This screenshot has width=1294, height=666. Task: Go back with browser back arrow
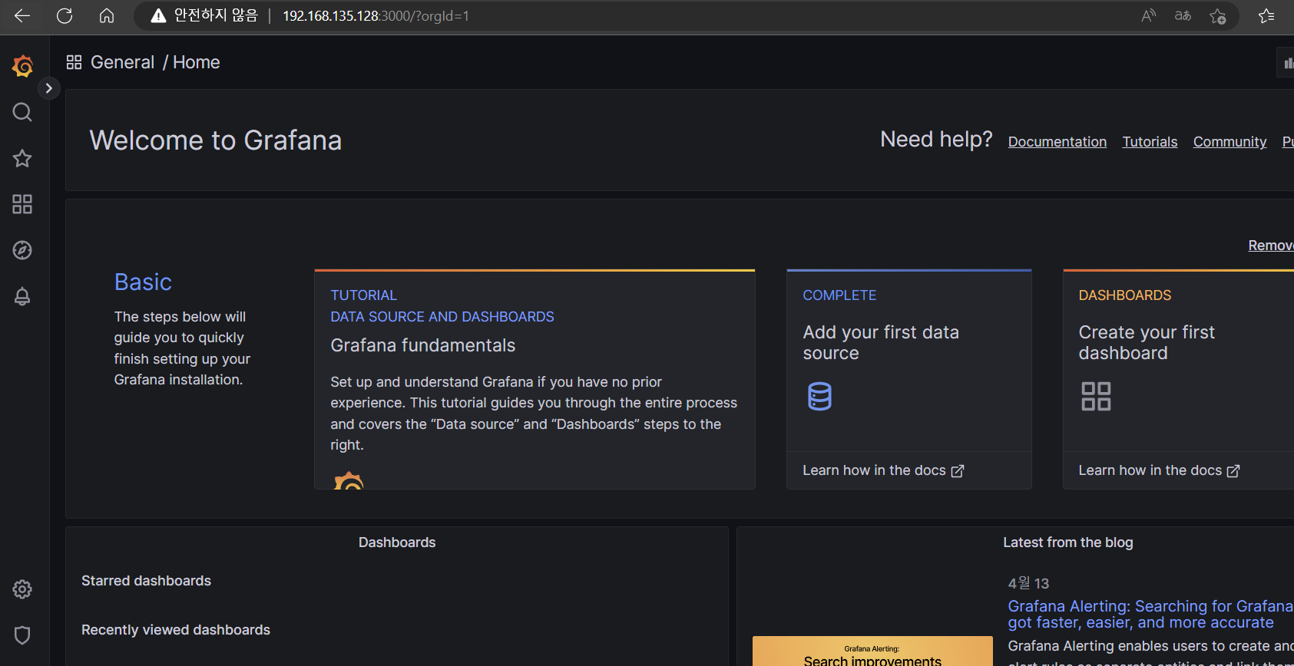(x=22, y=15)
